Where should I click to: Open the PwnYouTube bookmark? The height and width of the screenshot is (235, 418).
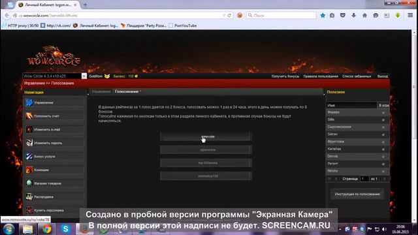tap(183, 25)
